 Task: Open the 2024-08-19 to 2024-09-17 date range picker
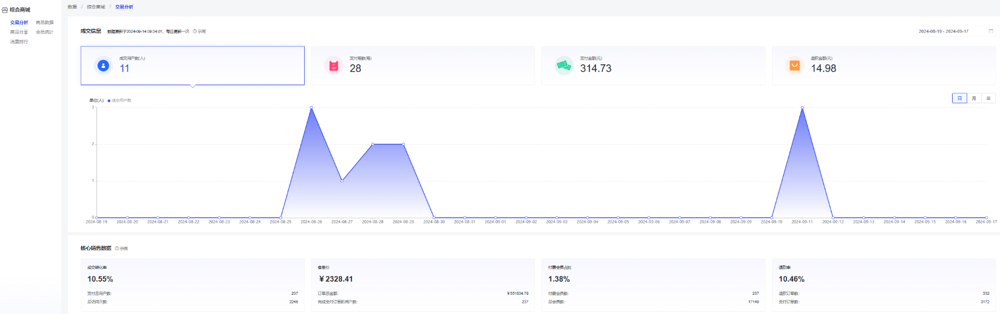point(943,31)
